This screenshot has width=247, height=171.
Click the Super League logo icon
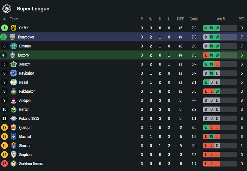pyautogui.click(x=7, y=9)
